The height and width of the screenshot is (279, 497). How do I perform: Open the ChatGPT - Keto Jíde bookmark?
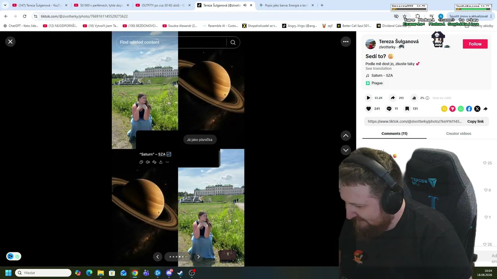tap(21, 26)
